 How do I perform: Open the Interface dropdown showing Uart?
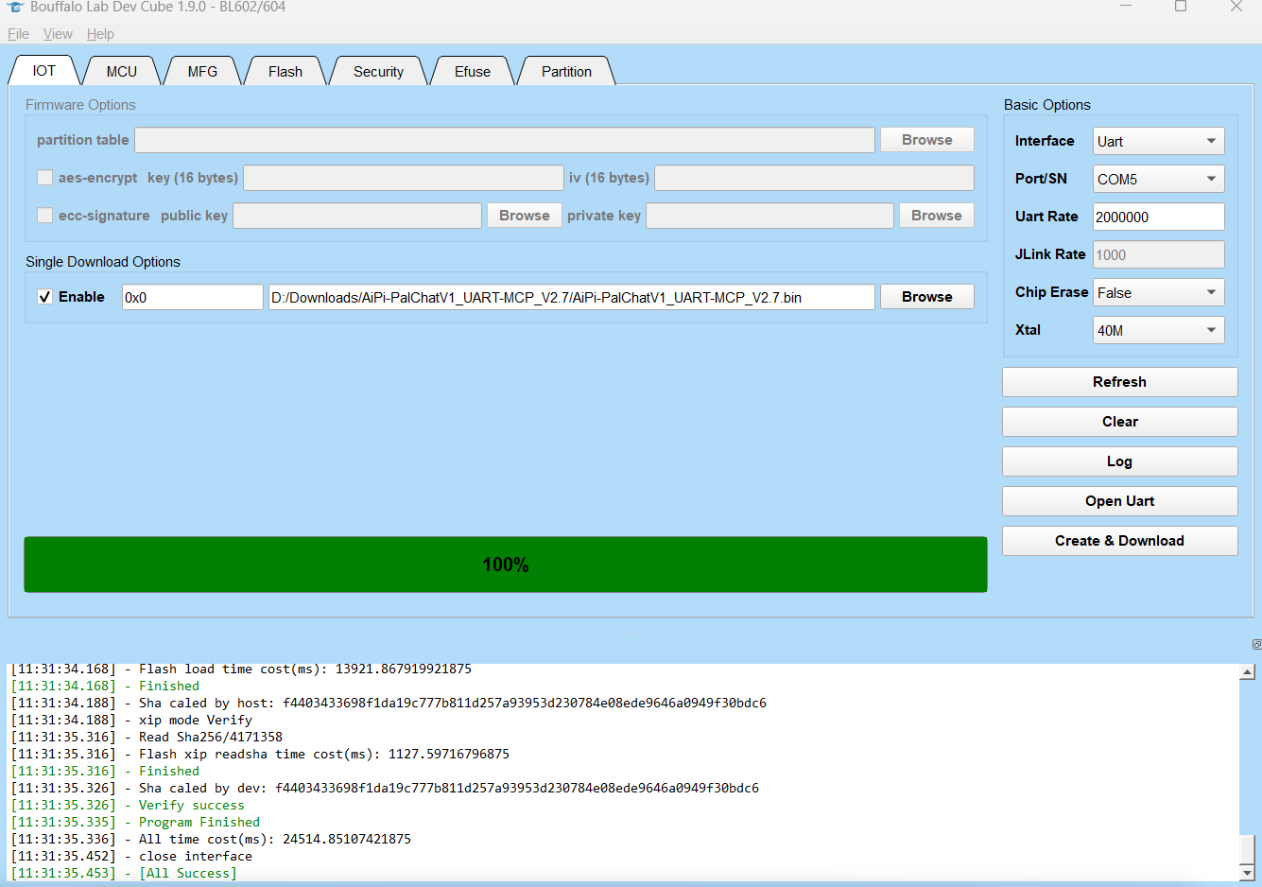1158,142
